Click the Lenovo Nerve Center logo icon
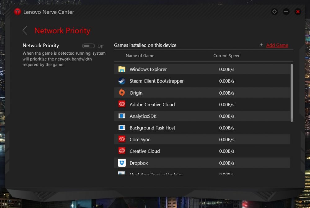Screen dimensions: 310x208 coord(17,12)
